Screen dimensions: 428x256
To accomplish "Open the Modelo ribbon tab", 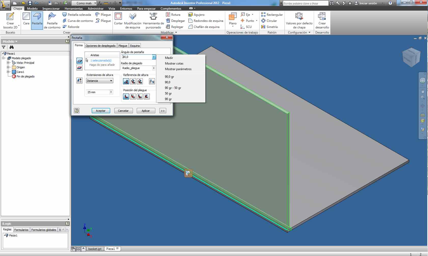I will [32, 9].
